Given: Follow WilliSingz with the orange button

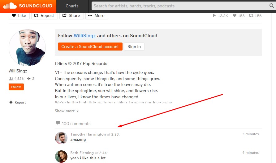Looking at the screenshot, I should [x=16, y=87].
